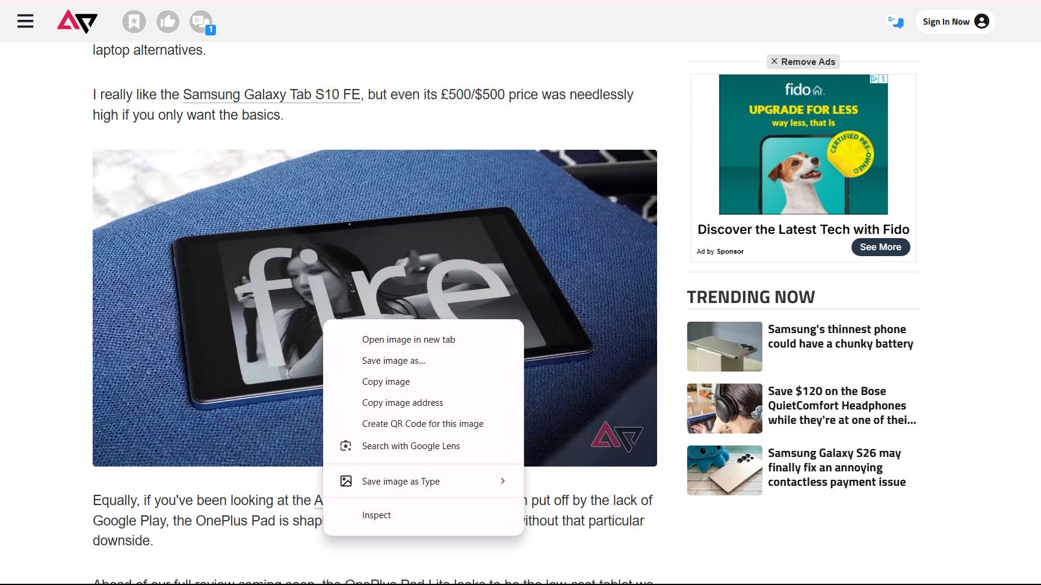Click the Bose QuietComfort headphones thumbnail
Image resolution: width=1041 pixels, height=585 pixels.
[724, 408]
